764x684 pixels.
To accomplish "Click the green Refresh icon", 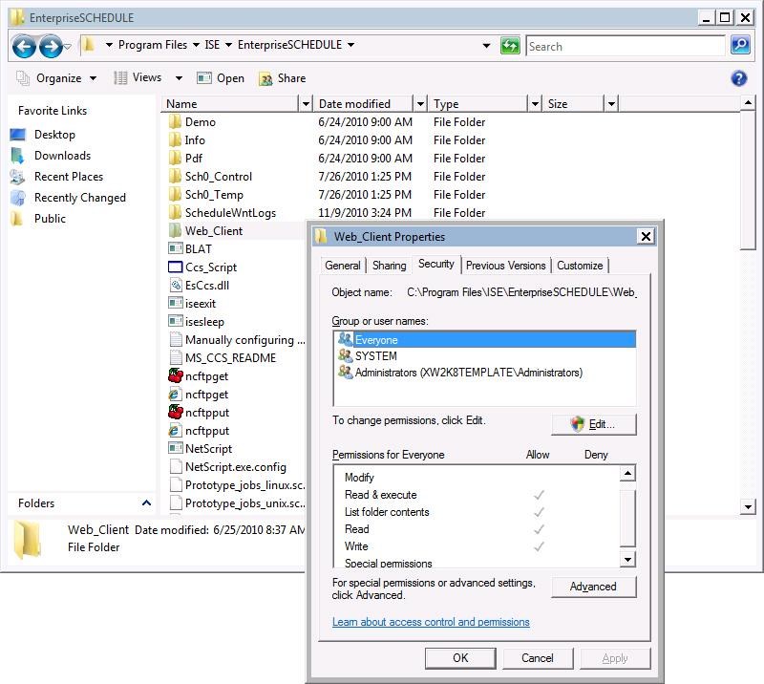I will [510, 45].
